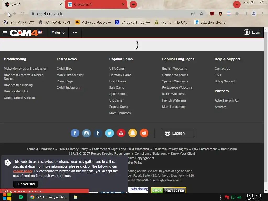Open the English language selector
The width and height of the screenshot is (268, 201).
pos(177,133)
